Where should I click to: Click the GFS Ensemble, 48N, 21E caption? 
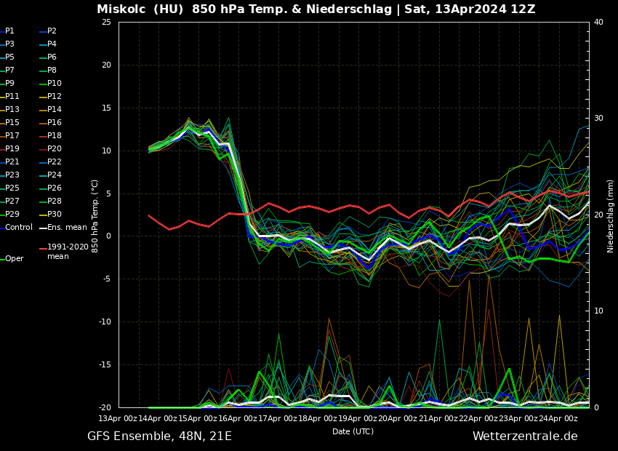click(159, 436)
